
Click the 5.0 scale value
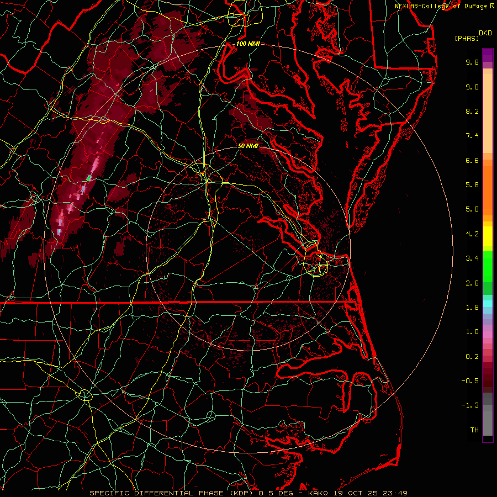click(x=472, y=209)
